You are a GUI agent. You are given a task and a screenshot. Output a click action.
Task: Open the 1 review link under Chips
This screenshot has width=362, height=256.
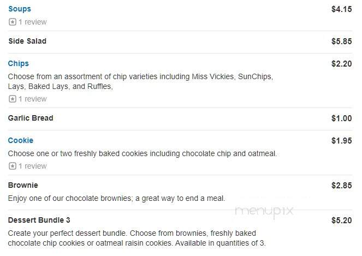[33, 99]
